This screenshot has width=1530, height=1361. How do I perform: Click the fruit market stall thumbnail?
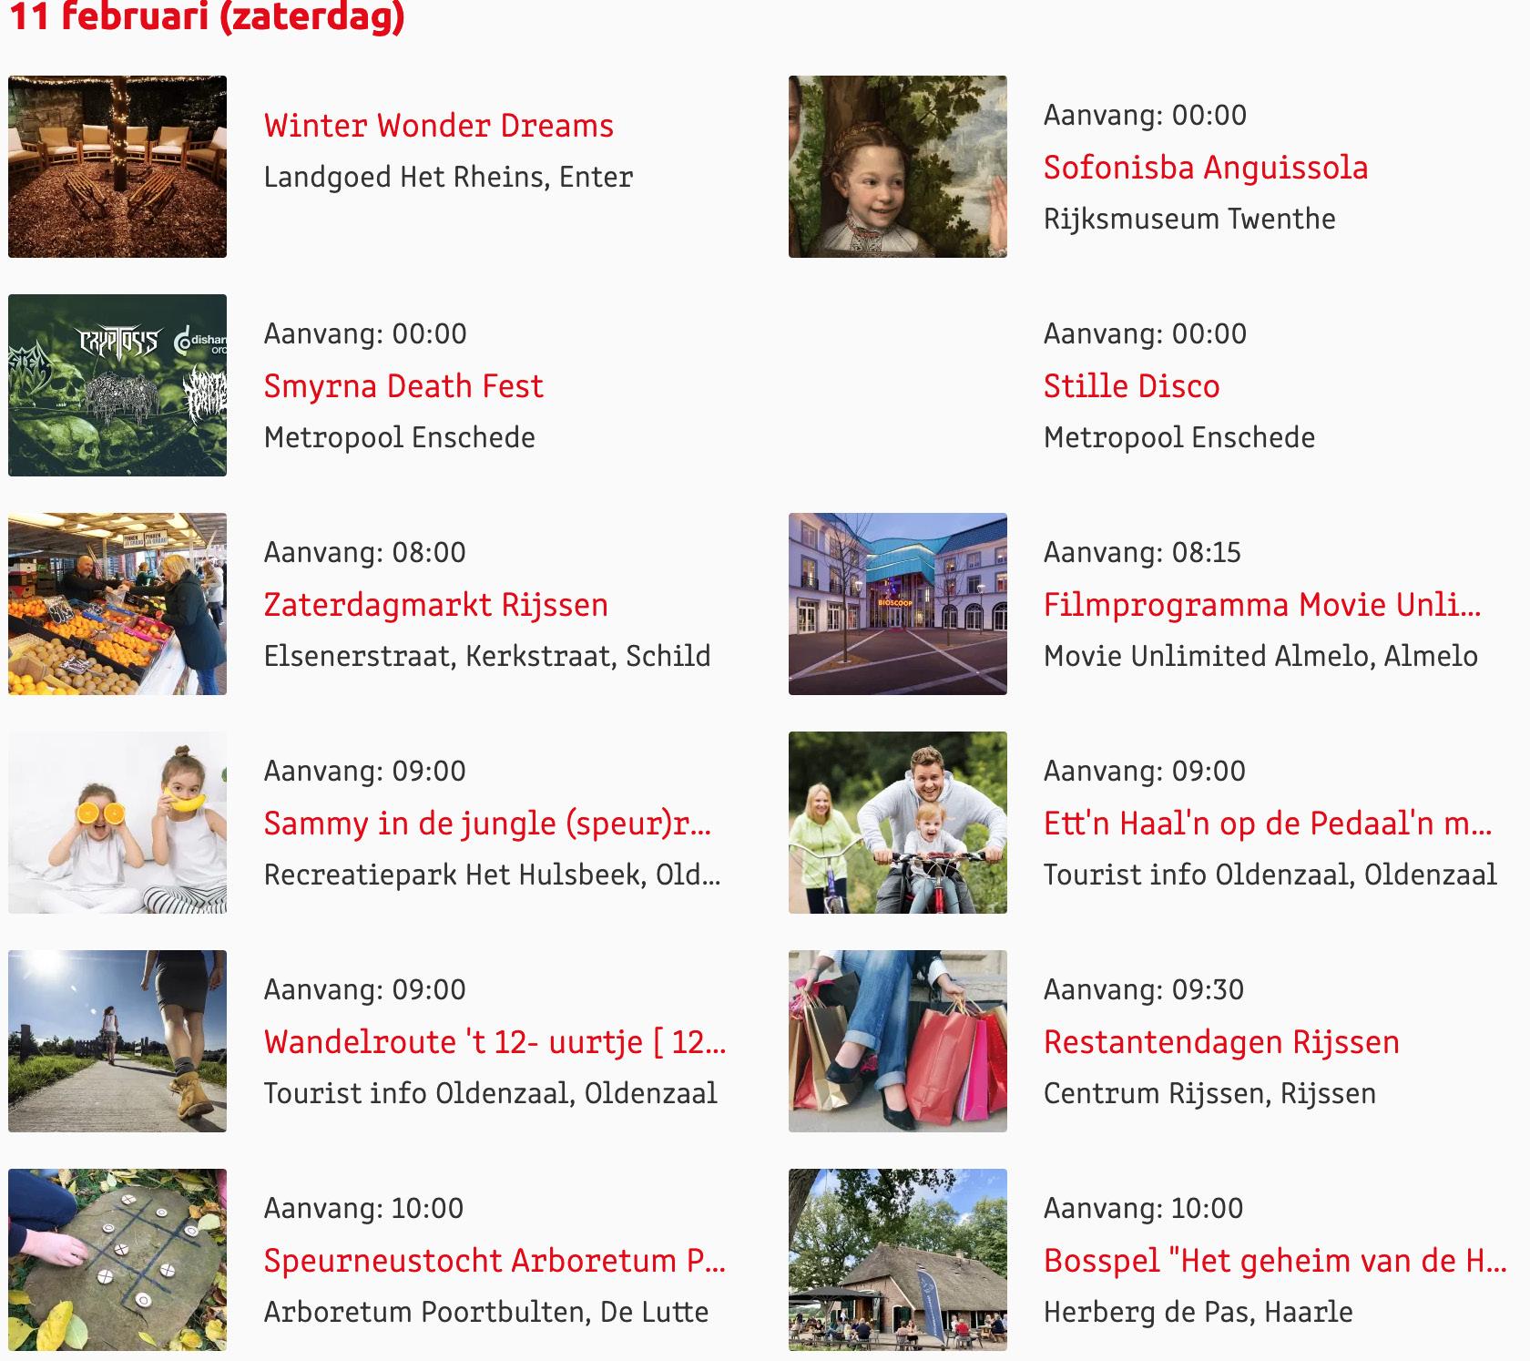(x=117, y=604)
